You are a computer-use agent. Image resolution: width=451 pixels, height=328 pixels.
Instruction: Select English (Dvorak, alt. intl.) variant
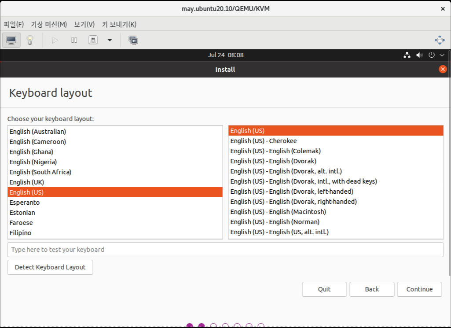(336, 171)
